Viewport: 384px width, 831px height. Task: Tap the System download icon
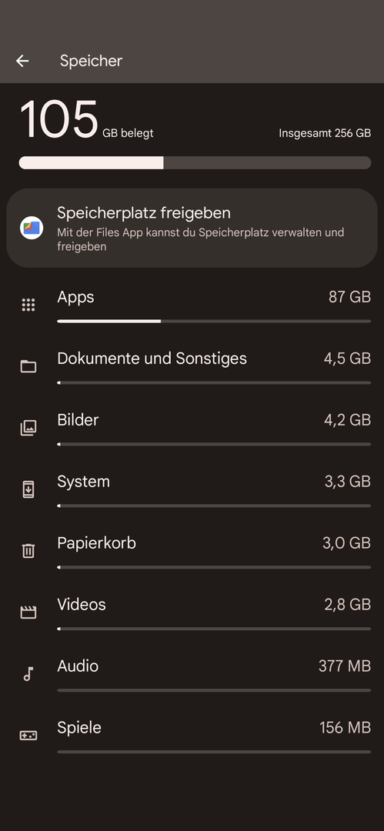tap(28, 489)
